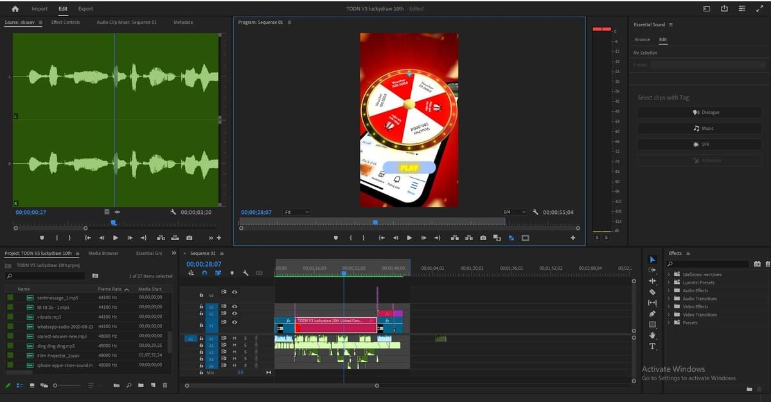Select the Ripple Edit tool
Viewport: 771px width, 402px height.
tap(652, 281)
